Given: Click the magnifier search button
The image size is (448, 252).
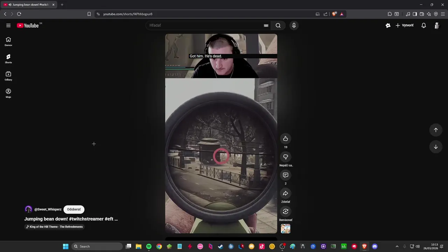Looking at the screenshot, I should (278, 25).
